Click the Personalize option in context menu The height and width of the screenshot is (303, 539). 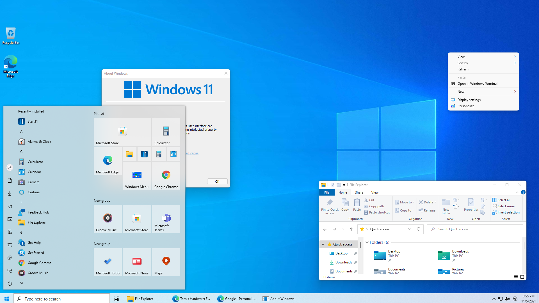pos(466,106)
